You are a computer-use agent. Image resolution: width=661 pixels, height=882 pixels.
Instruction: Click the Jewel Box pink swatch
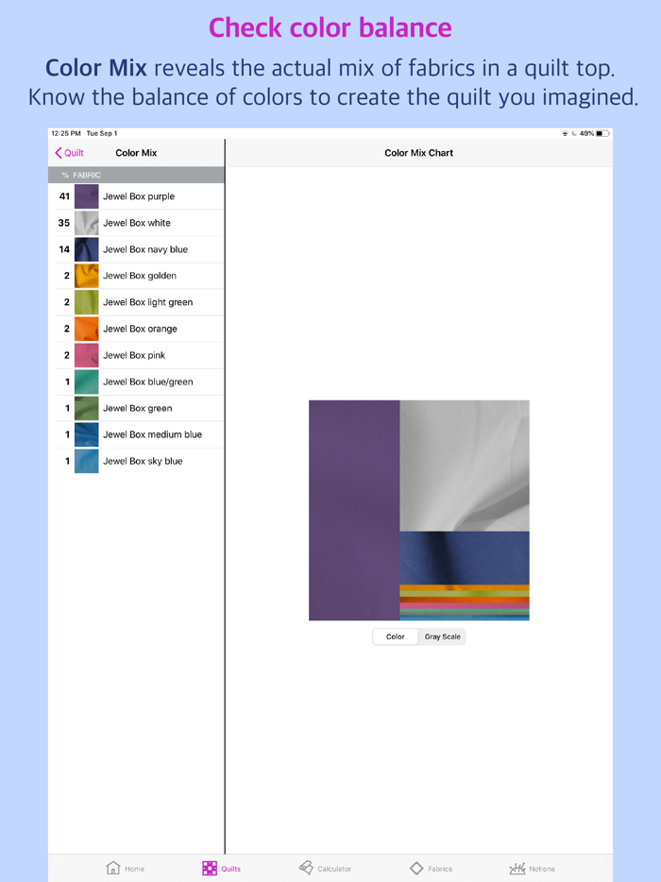(x=87, y=355)
